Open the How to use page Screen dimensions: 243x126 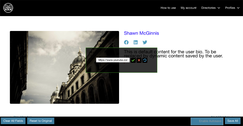click(x=168, y=8)
